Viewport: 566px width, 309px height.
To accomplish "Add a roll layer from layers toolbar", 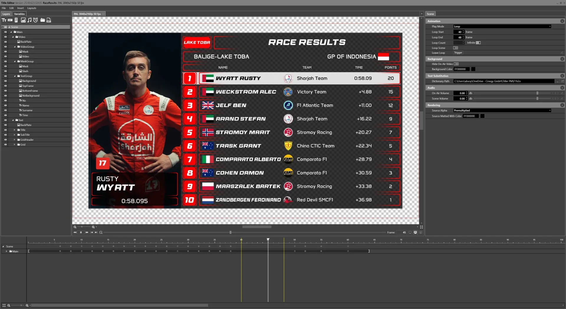I will (16, 20).
